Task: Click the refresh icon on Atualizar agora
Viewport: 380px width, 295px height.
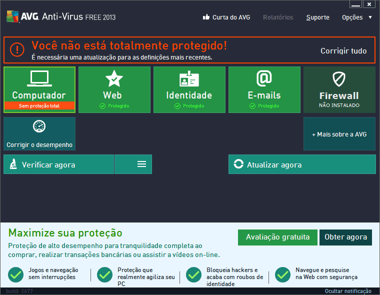Action: [x=238, y=164]
